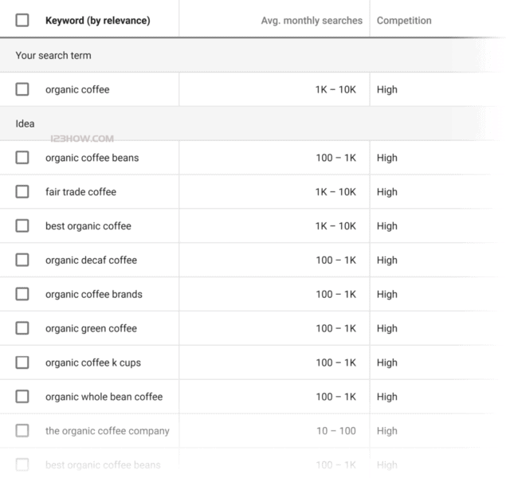
Task: Tick the select-all checkbox in the header
Action: (x=22, y=20)
